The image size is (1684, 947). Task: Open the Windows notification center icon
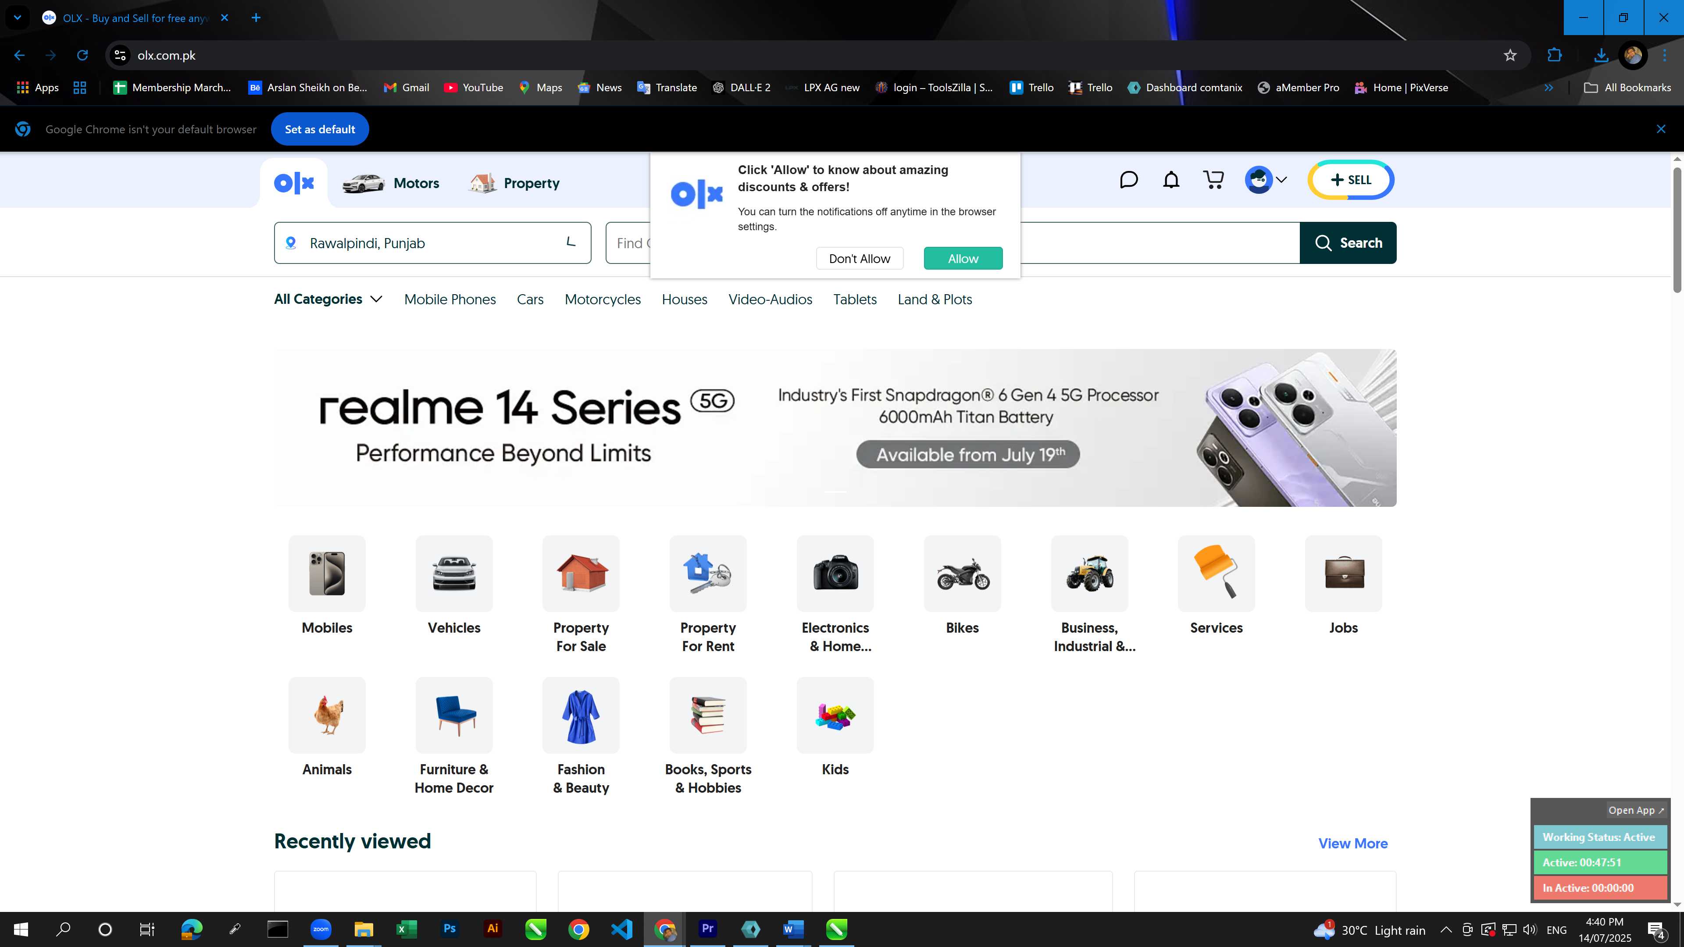click(x=1656, y=929)
